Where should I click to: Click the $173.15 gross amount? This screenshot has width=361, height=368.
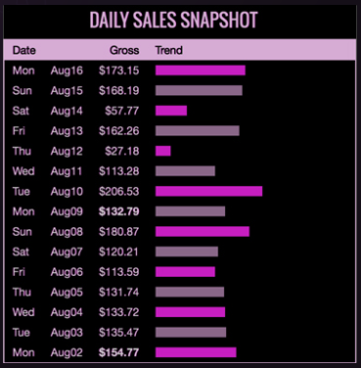pyautogui.click(x=119, y=70)
